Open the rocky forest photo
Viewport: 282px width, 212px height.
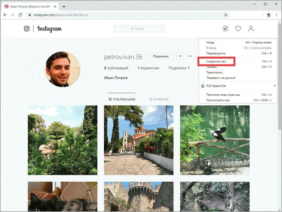[x=215, y=197]
